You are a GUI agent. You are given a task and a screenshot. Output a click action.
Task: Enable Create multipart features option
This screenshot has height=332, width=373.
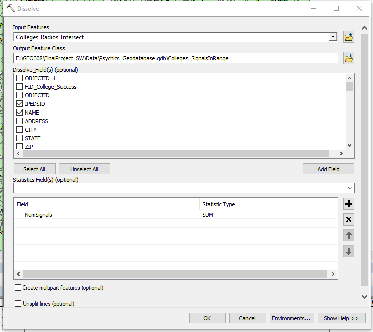point(18,288)
